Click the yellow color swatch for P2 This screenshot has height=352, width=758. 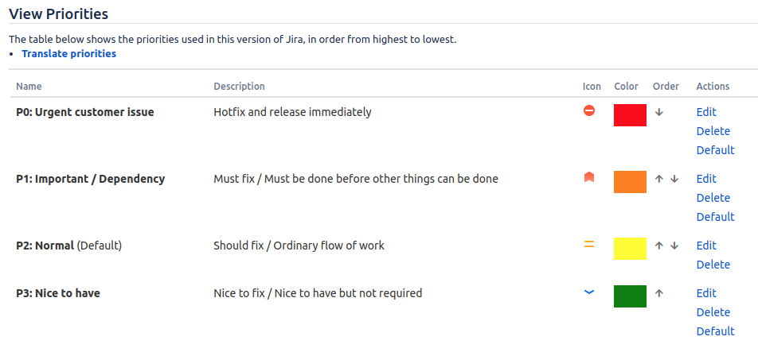pos(630,249)
